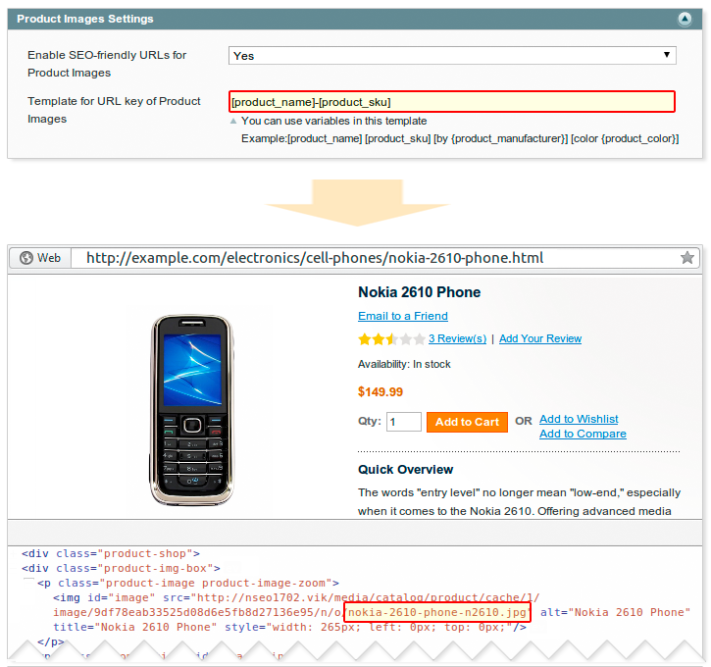Collapse the product-image paragraph code node

point(28,583)
